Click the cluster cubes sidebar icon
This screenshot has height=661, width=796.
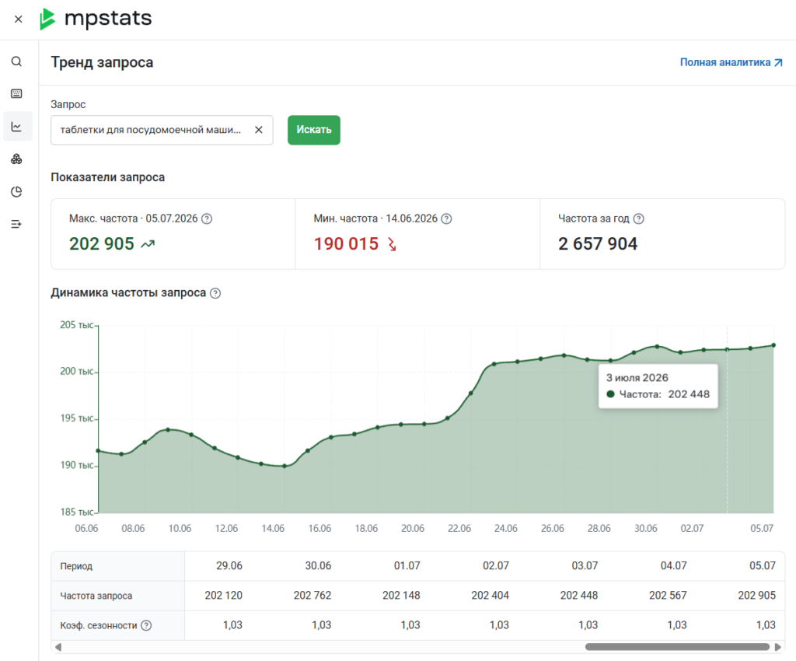click(16, 159)
